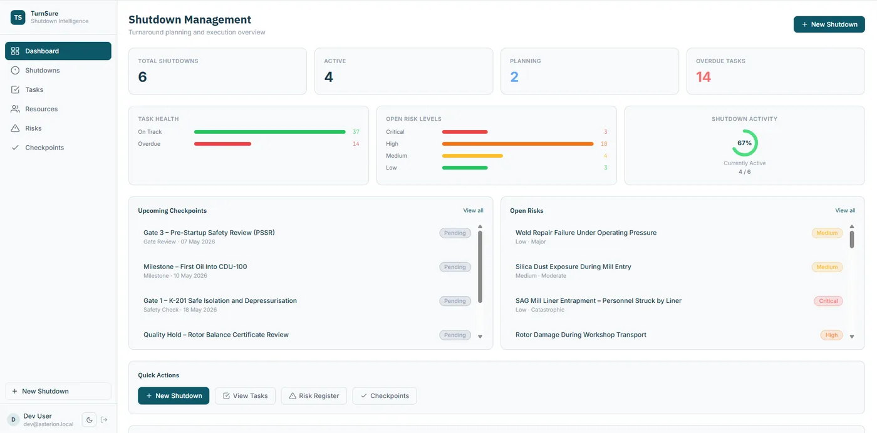Click View all in Upcoming Checkpoints
877x433 pixels.
(x=473, y=211)
